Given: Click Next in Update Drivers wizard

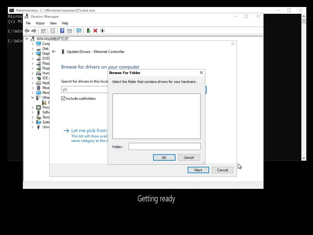Looking at the screenshot, I should click(x=198, y=170).
